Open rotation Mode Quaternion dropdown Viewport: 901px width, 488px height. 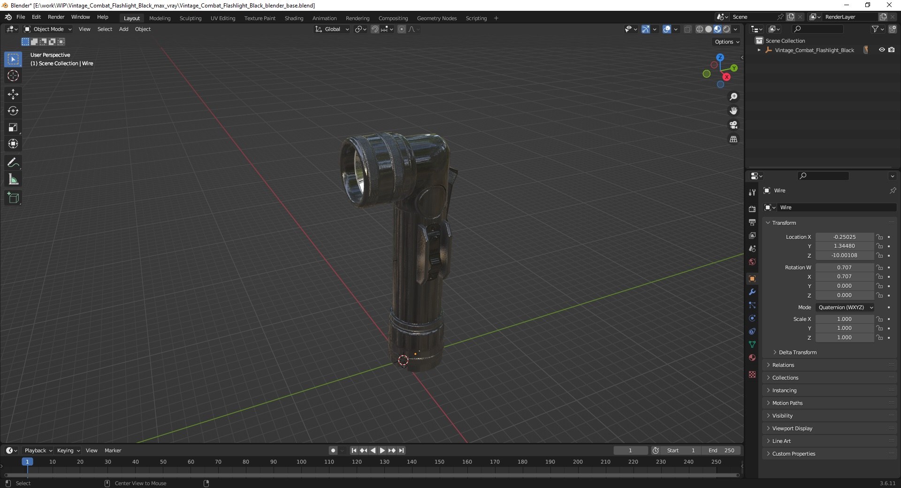tap(845, 307)
